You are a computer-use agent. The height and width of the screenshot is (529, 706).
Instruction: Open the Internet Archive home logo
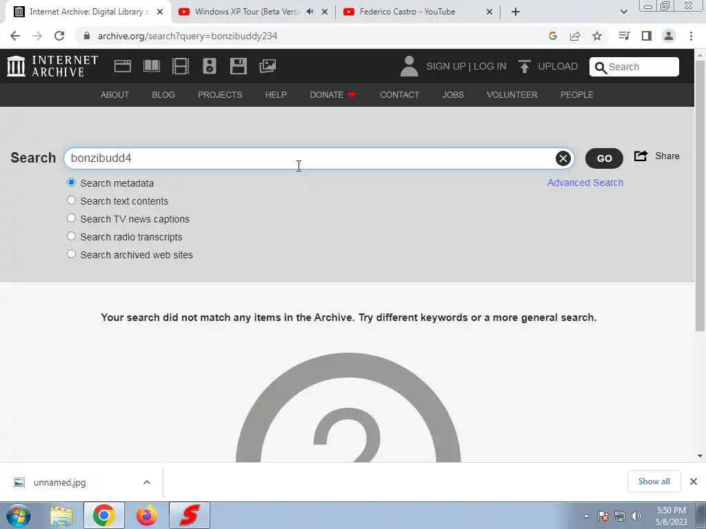52,66
